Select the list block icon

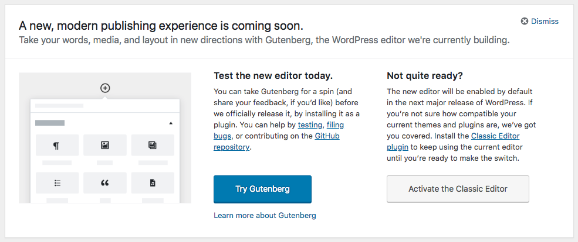(x=57, y=183)
